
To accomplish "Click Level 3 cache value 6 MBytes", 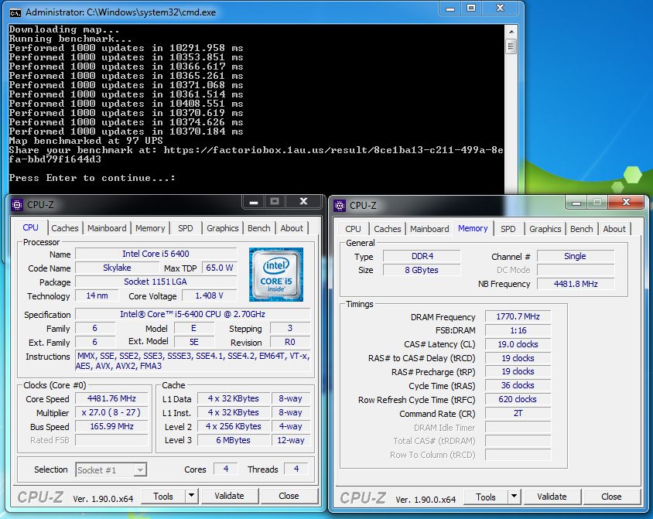I will pyautogui.click(x=233, y=440).
